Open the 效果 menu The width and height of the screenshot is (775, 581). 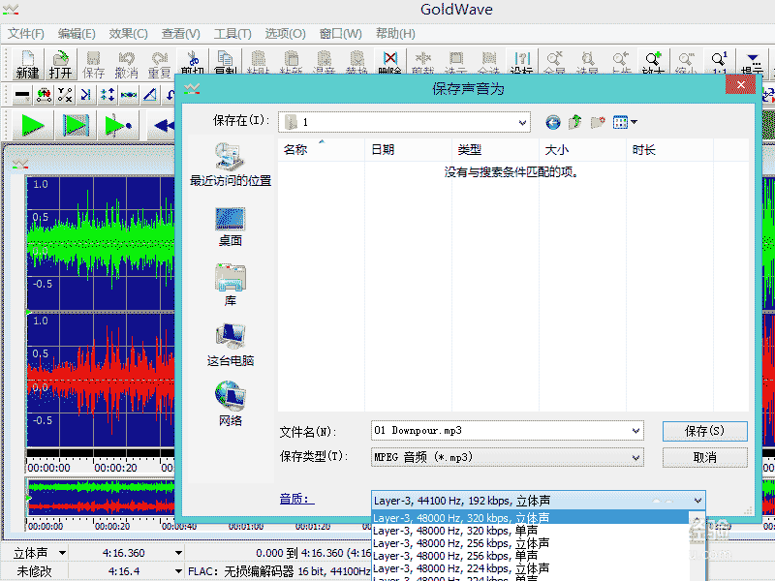point(126,33)
